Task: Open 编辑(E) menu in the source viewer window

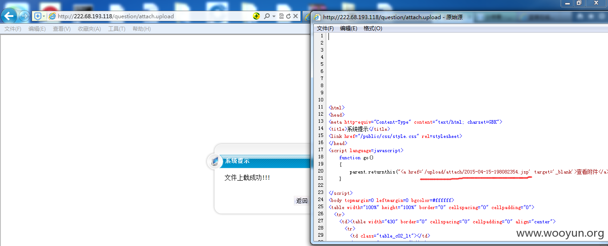Action: click(349, 28)
